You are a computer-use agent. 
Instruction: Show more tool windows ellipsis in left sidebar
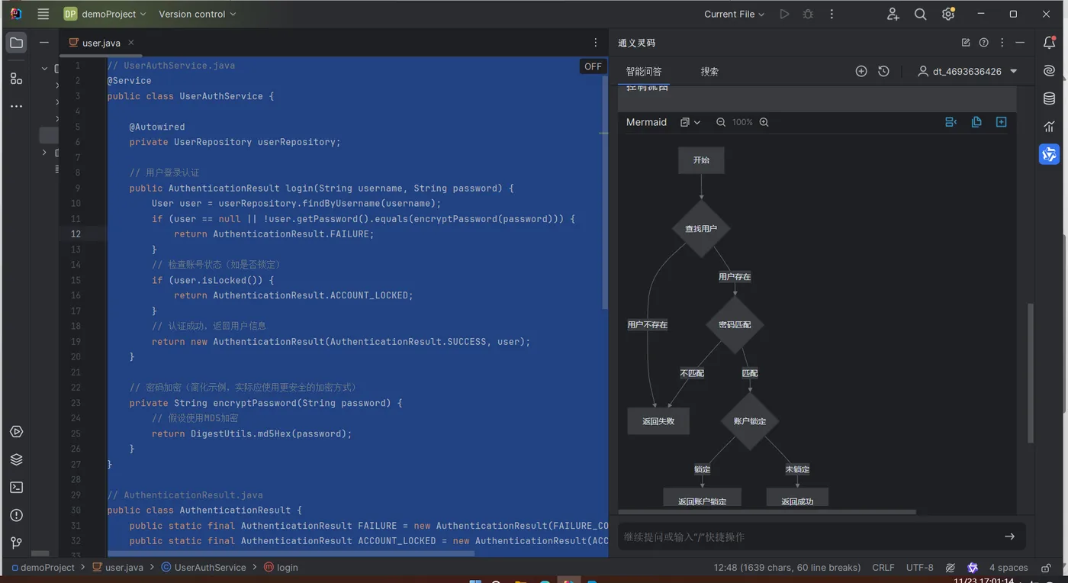[16, 106]
